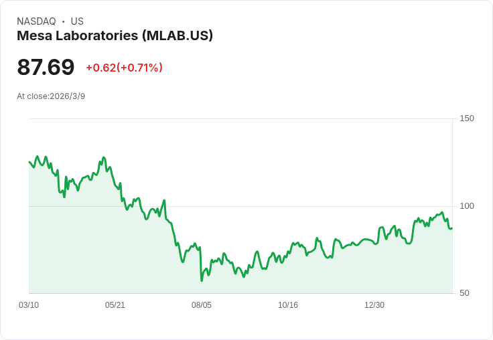
Task: Select the 10/16 date on x-axis
Action: (288, 305)
